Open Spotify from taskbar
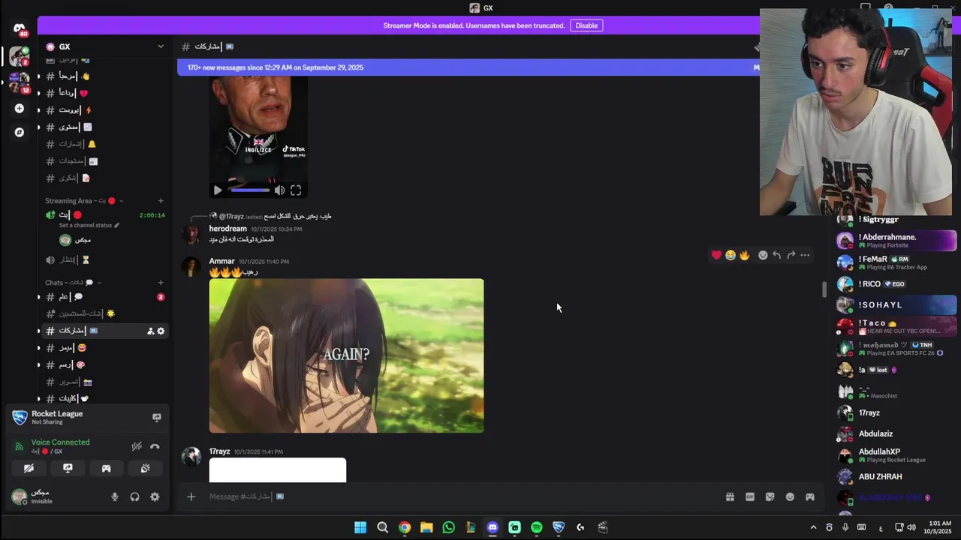 [x=537, y=528]
